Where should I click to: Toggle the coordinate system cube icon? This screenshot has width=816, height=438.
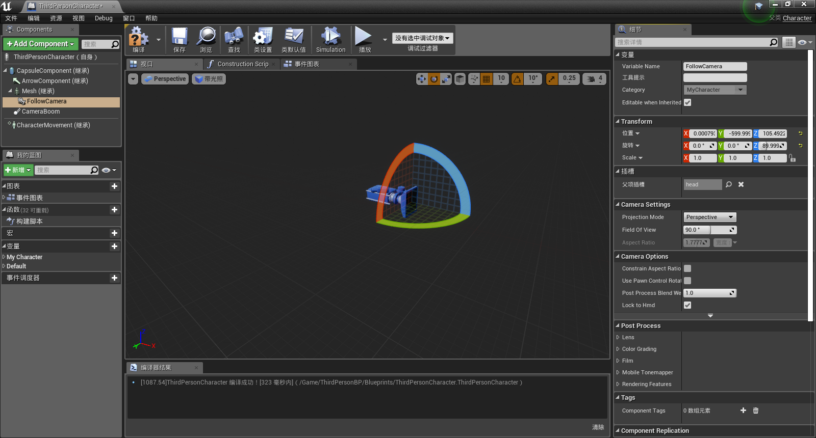pos(460,79)
